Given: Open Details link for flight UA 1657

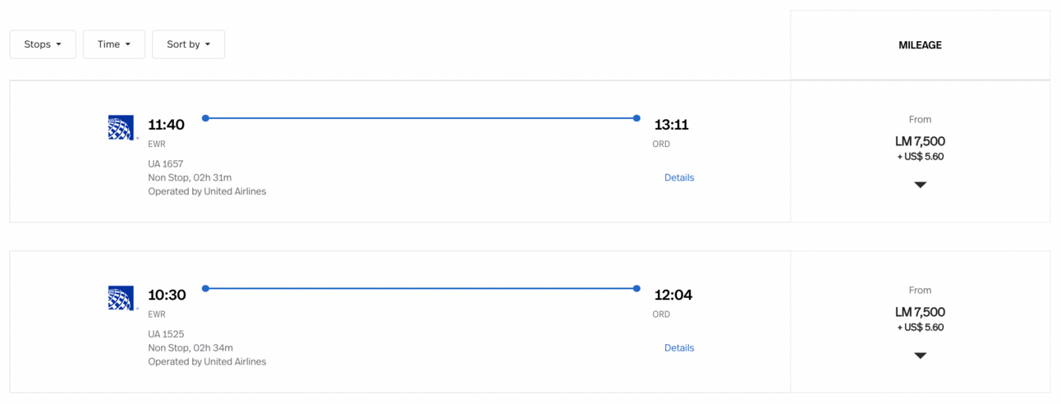Looking at the screenshot, I should point(679,177).
